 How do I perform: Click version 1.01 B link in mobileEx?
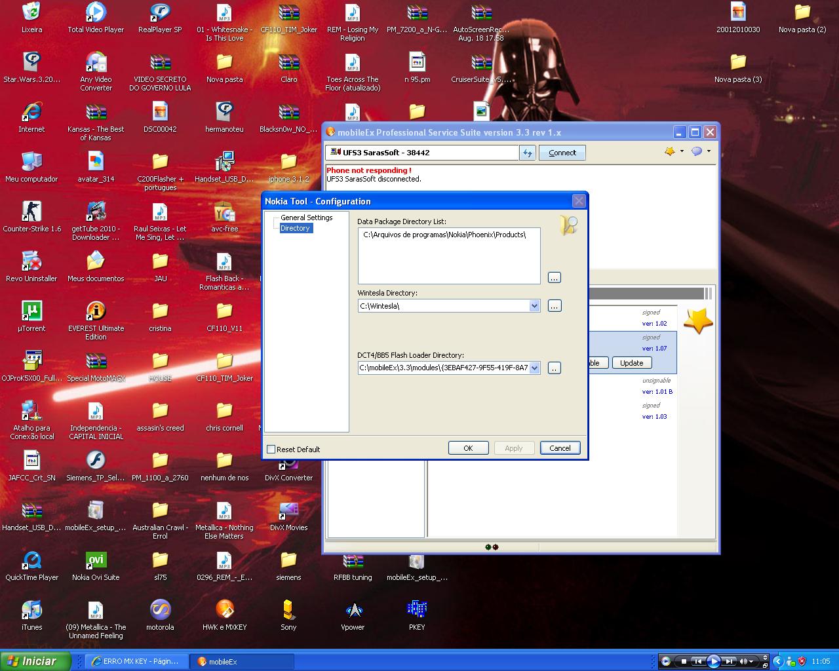(x=657, y=392)
